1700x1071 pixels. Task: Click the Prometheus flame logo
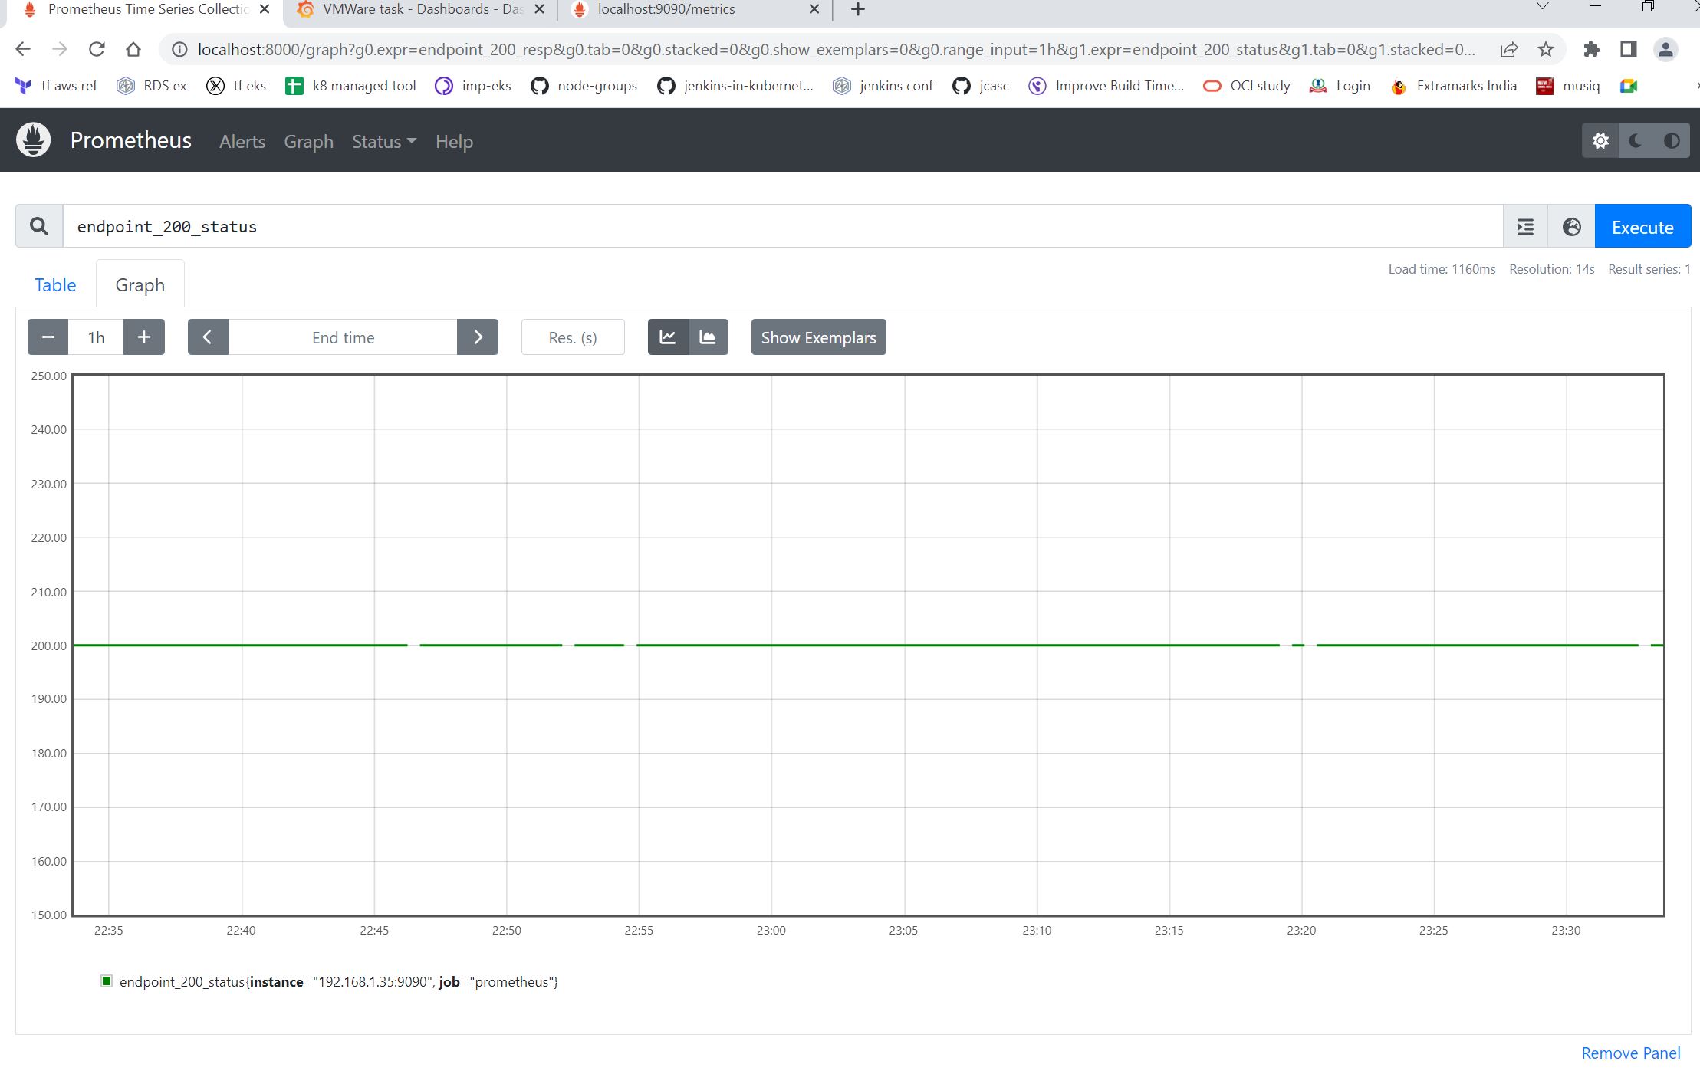(33, 140)
